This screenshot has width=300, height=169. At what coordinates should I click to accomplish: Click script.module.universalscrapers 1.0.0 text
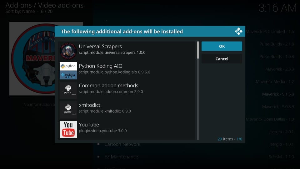(x=112, y=53)
